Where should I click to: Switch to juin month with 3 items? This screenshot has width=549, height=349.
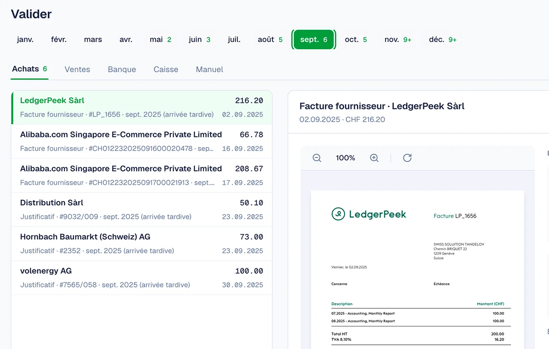(x=199, y=40)
